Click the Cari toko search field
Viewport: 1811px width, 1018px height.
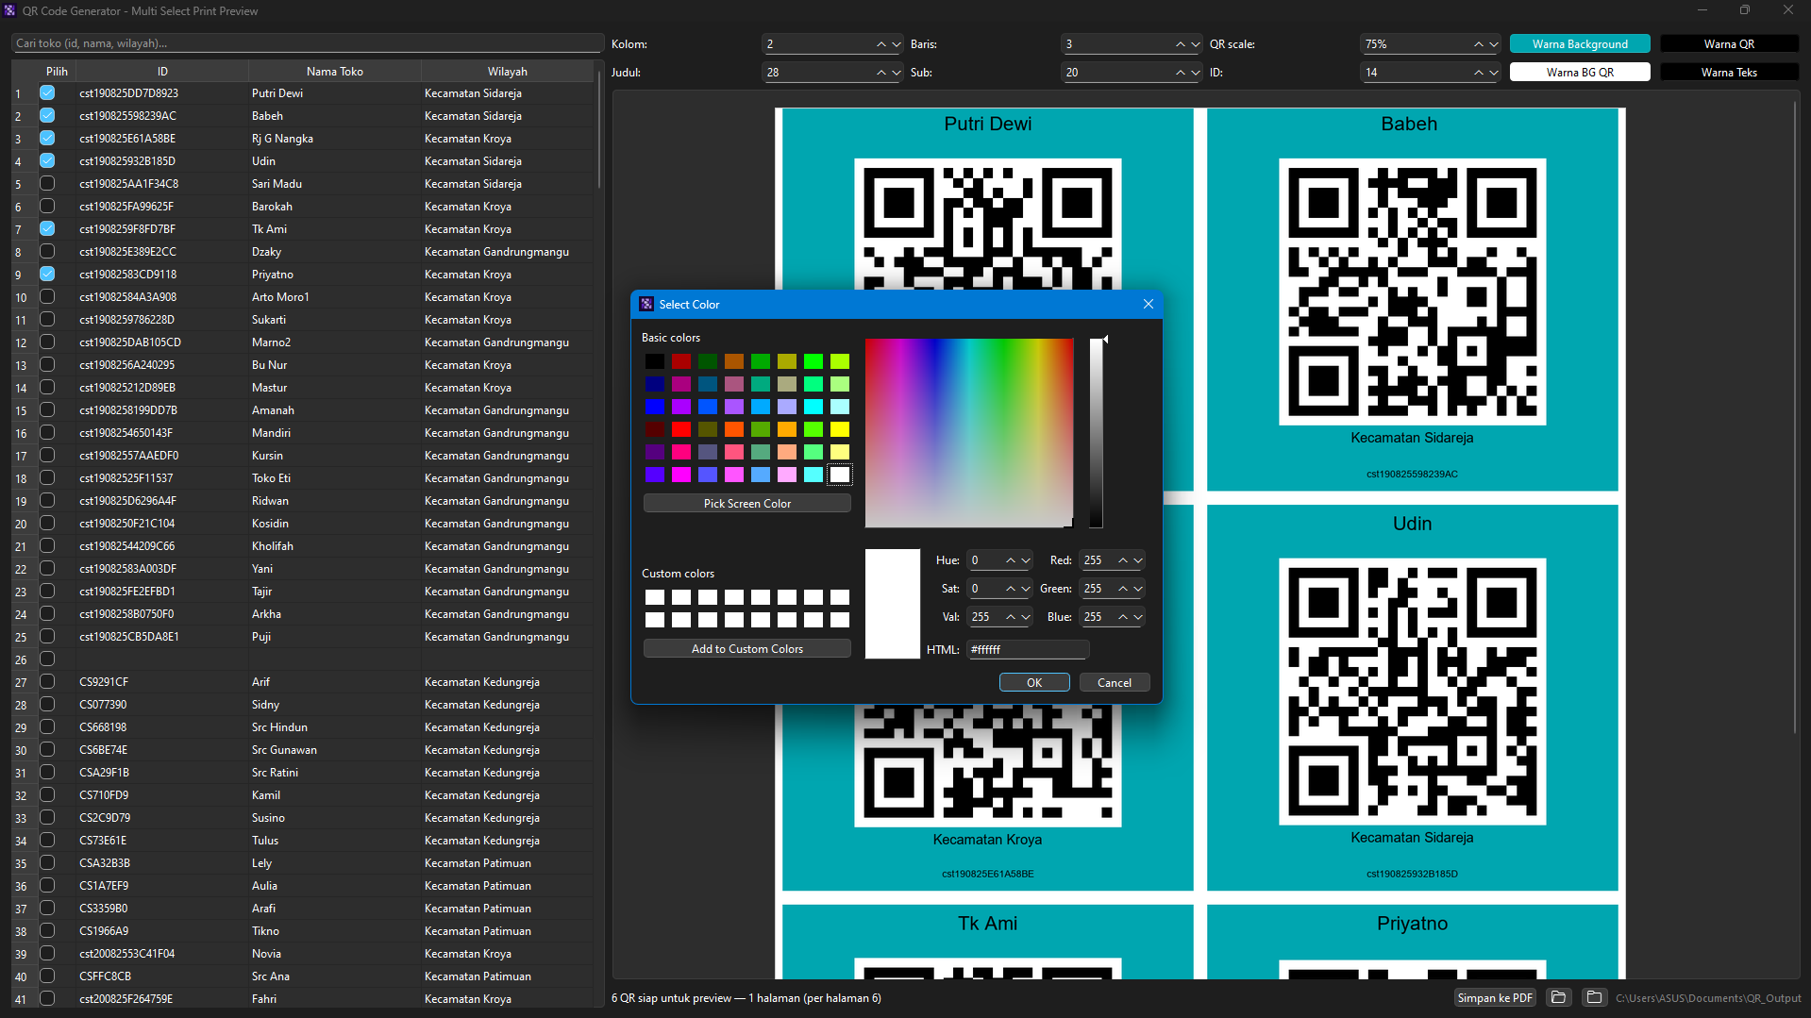click(306, 42)
